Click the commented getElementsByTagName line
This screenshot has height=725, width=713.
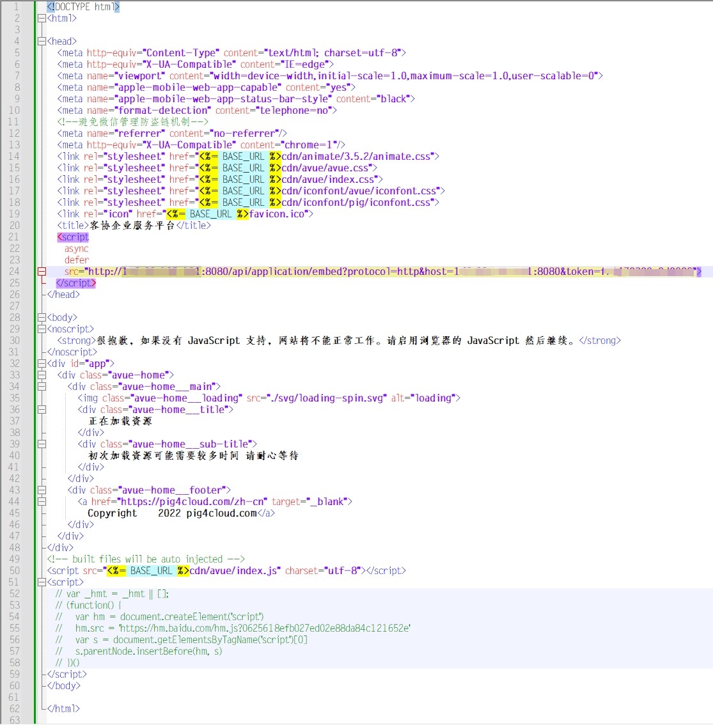coord(181,640)
